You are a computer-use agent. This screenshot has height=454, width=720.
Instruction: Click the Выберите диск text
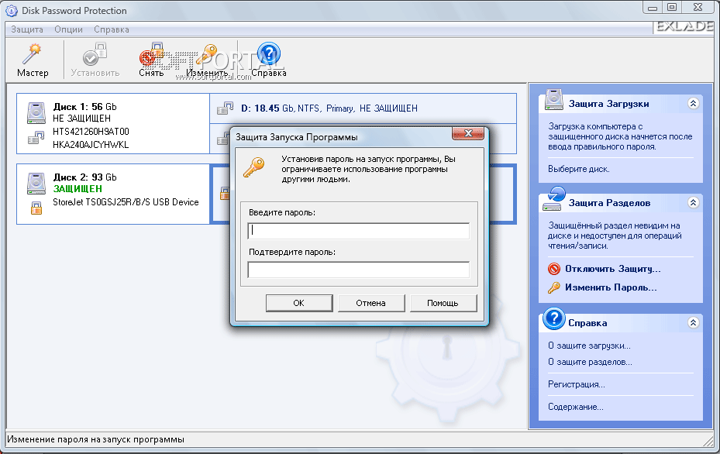click(x=579, y=169)
